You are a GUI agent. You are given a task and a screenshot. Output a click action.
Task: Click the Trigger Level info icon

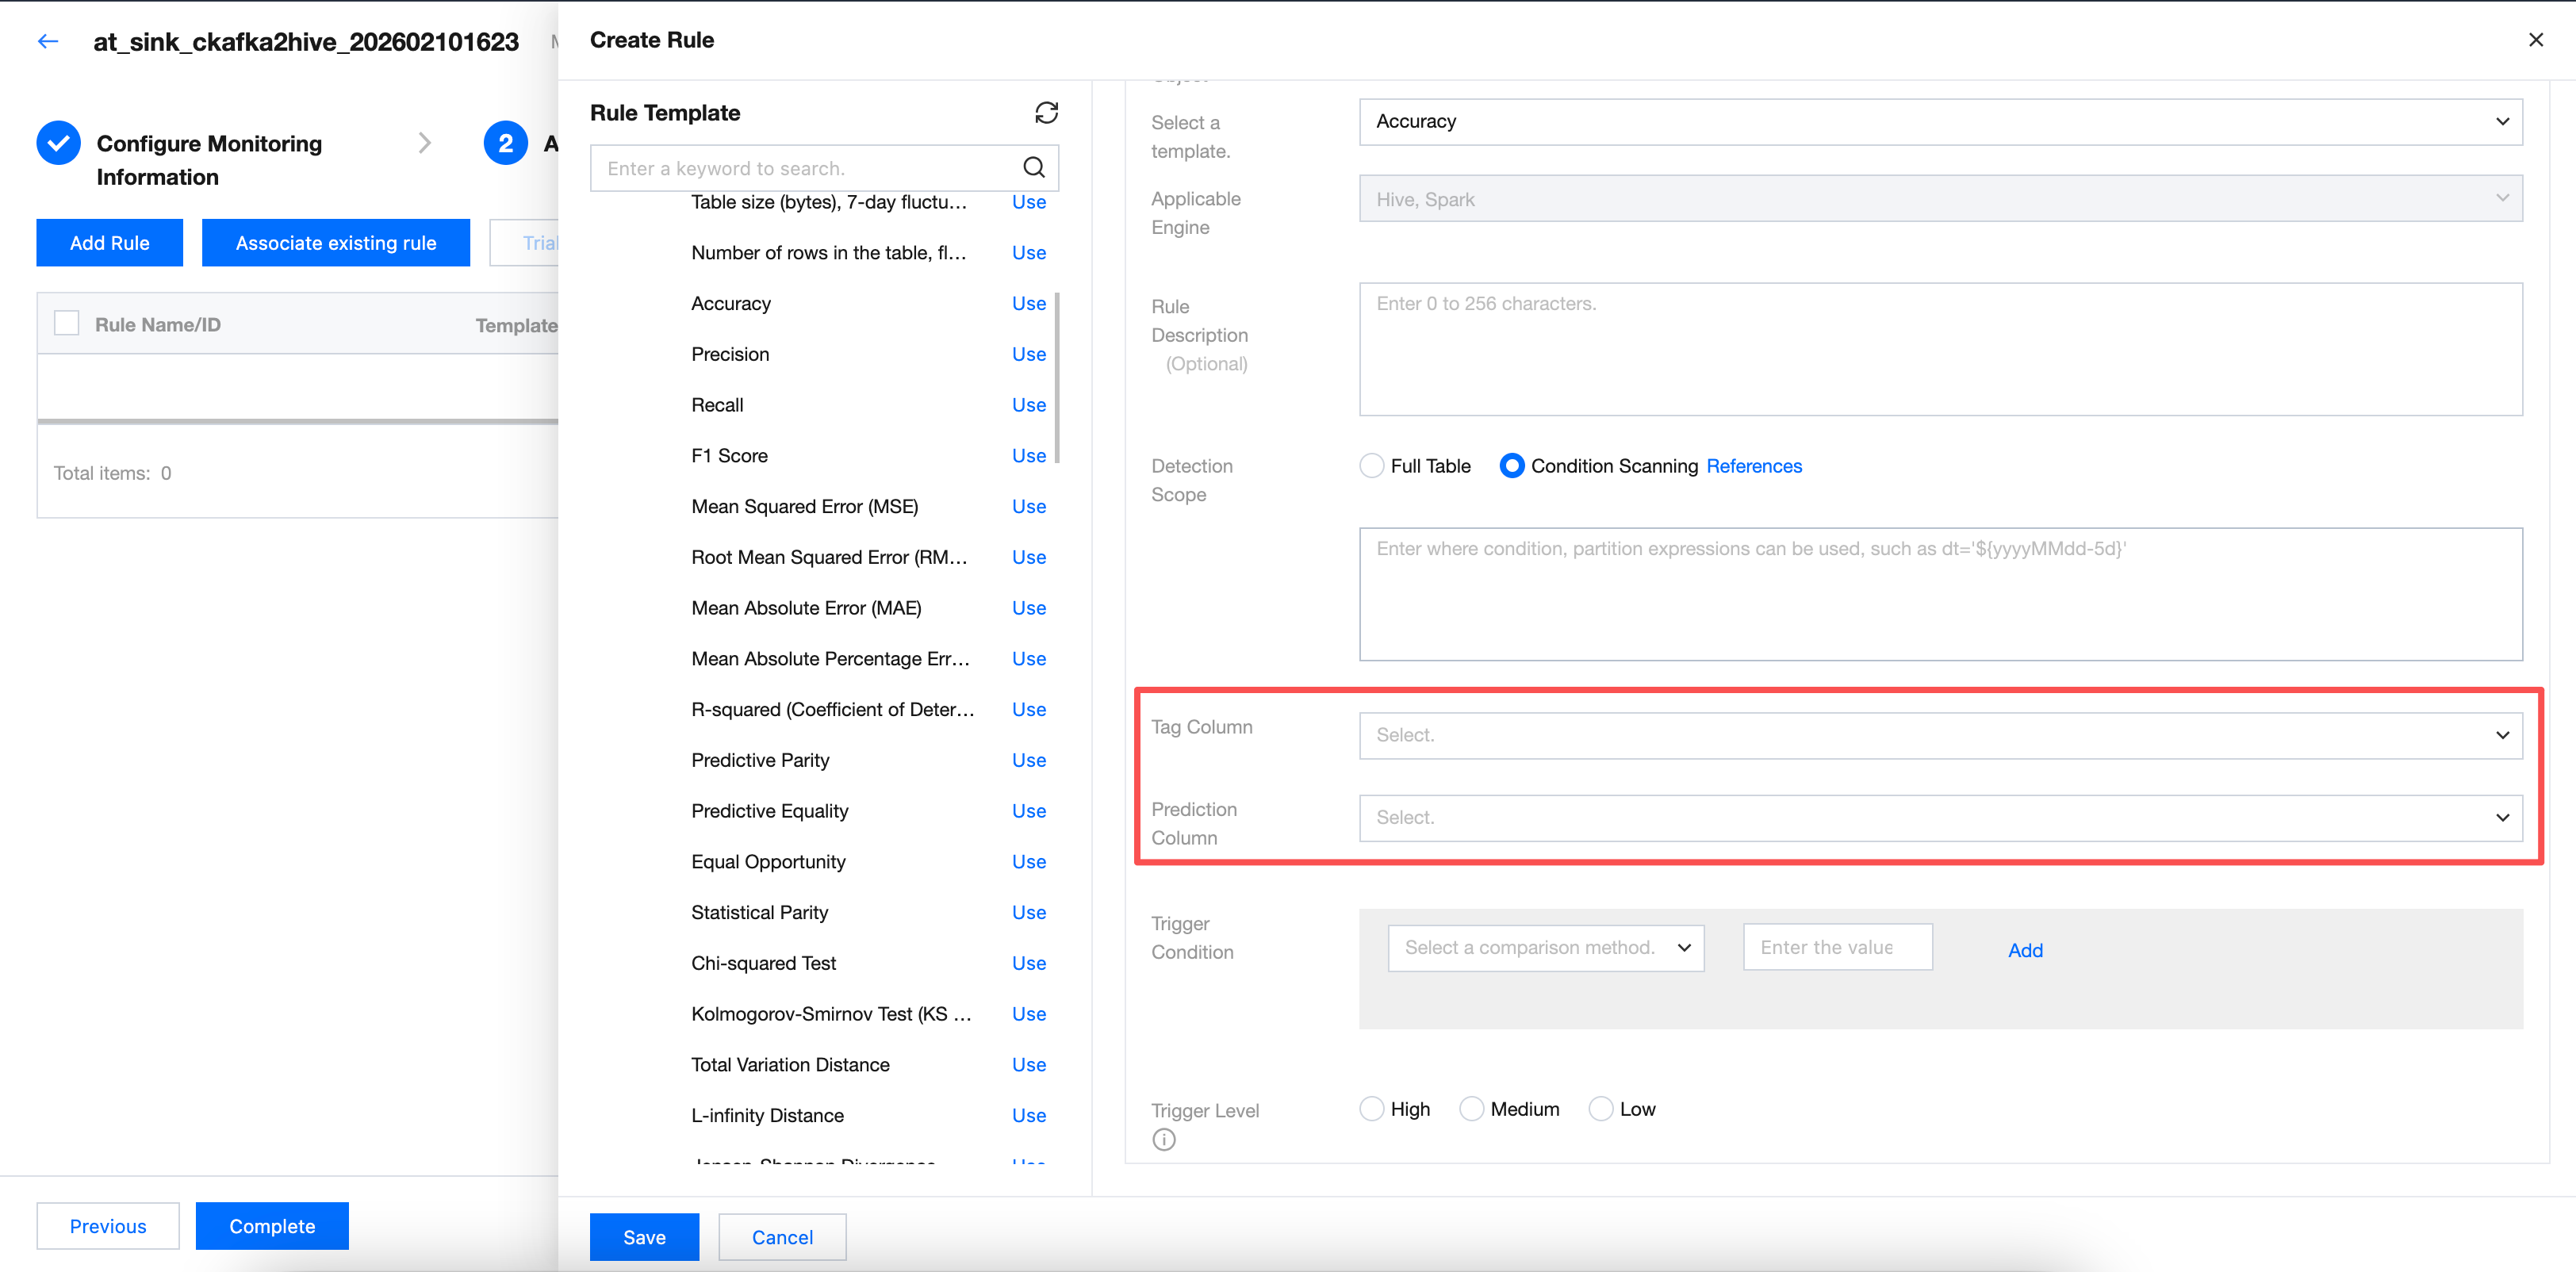1164,1140
